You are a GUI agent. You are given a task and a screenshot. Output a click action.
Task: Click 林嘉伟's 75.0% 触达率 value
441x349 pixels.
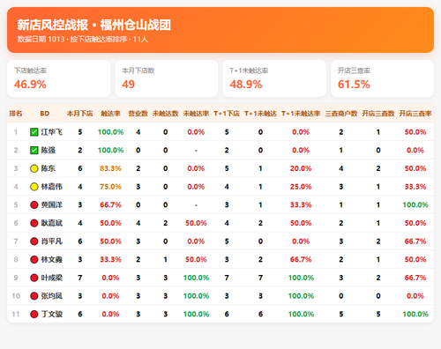click(x=110, y=187)
